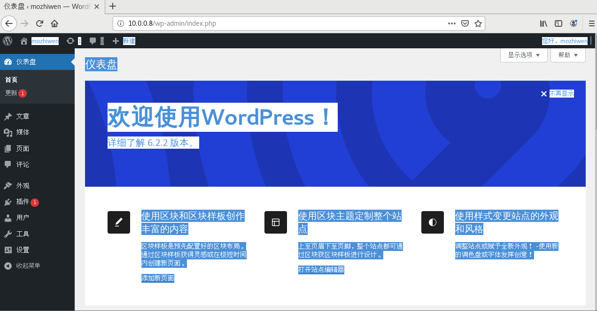Show site information icon in address bar
Screen dimensions: 597x311
pyautogui.click(x=121, y=23)
